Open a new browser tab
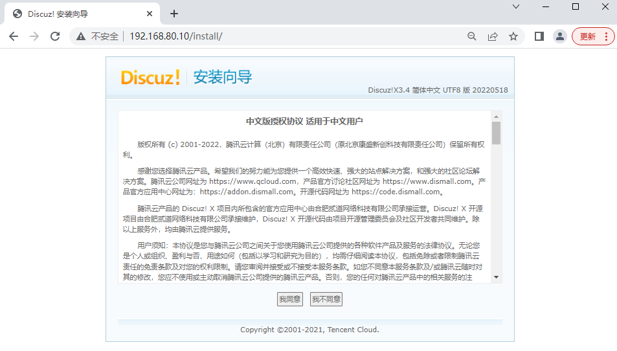Viewport: 617px width, 351px height. pyautogui.click(x=174, y=14)
